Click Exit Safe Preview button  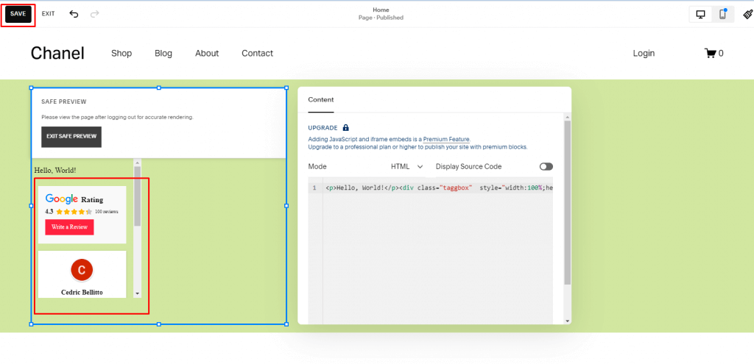(71, 137)
